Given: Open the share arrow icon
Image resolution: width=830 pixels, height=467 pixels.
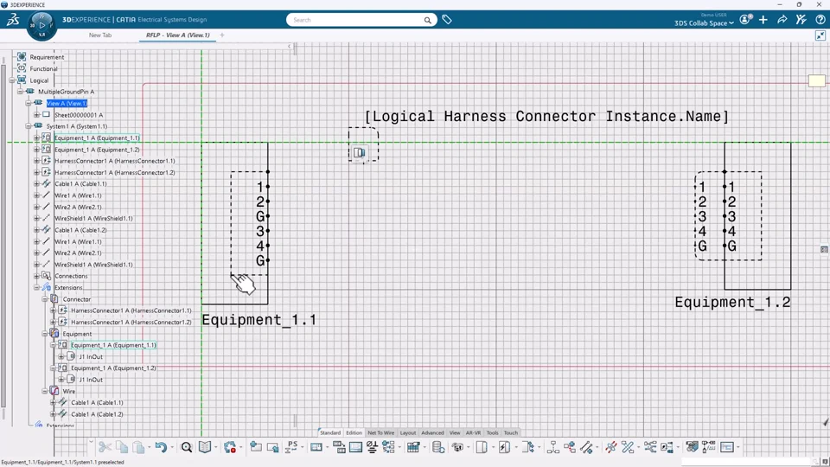Looking at the screenshot, I should [x=782, y=20].
